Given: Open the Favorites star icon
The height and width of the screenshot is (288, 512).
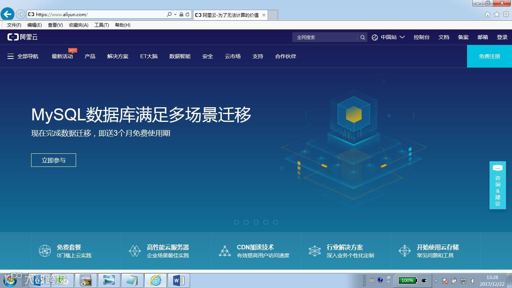Looking at the screenshot, I should point(497,15).
